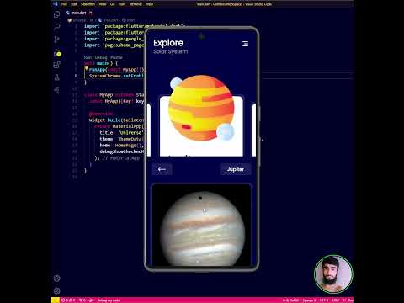Open the Search view icon
Screen dimensions: 404x303
click(x=57, y=27)
